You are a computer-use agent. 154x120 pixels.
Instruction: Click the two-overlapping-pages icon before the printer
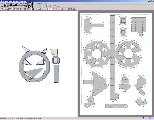point(72,9)
